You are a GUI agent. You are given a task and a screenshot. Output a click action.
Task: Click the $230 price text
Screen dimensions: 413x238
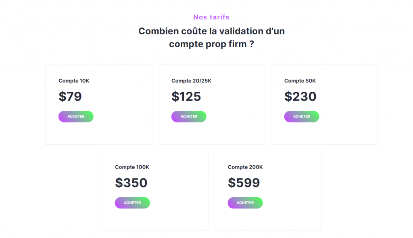point(300,97)
